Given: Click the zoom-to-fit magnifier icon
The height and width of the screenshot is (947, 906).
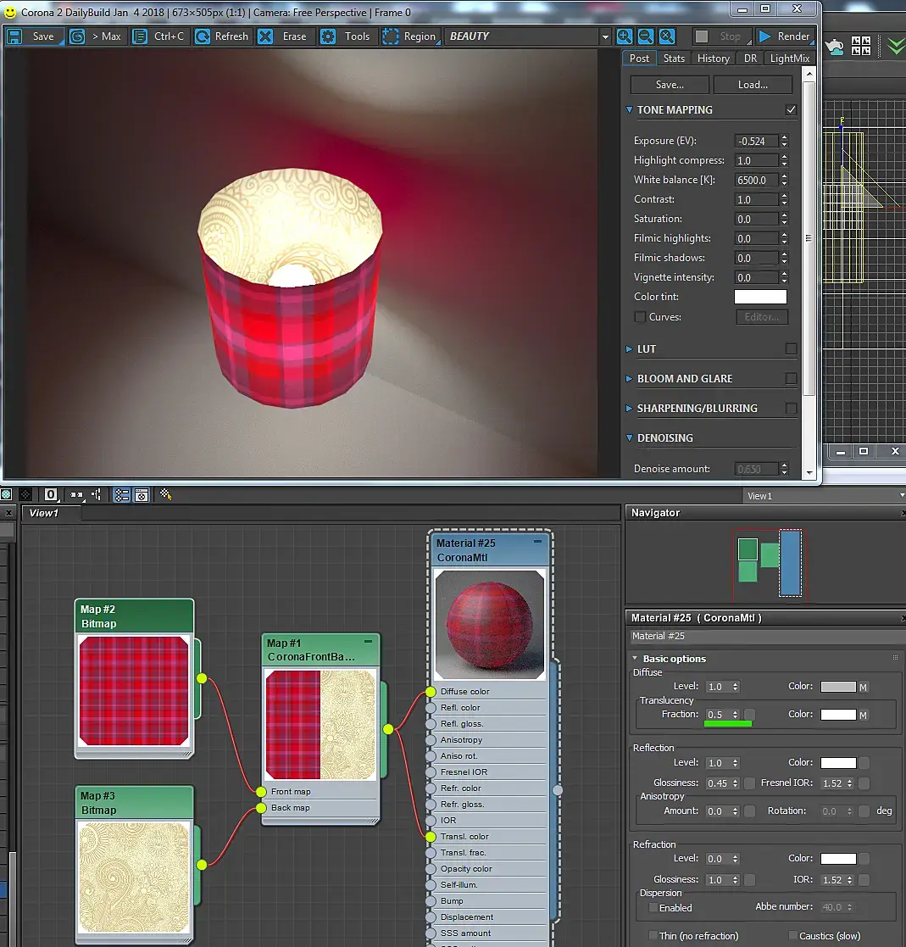Looking at the screenshot, I should tap(667, 36).
